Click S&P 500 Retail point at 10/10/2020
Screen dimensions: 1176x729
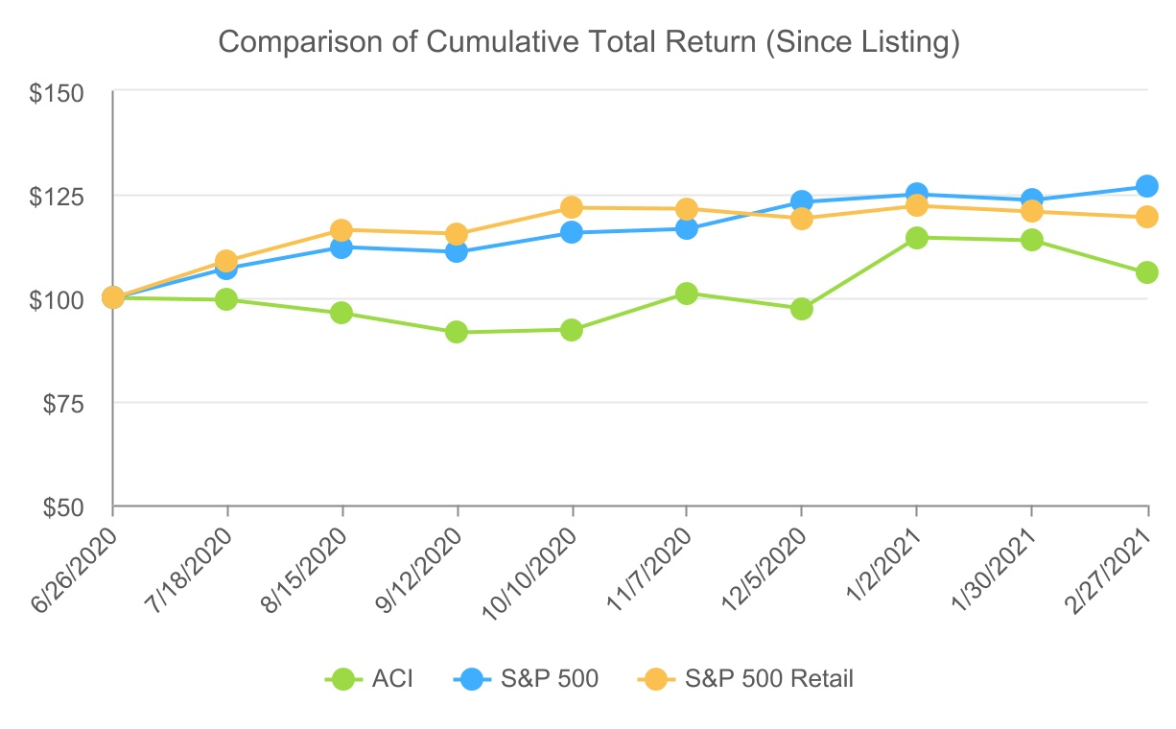click(572, 207)
